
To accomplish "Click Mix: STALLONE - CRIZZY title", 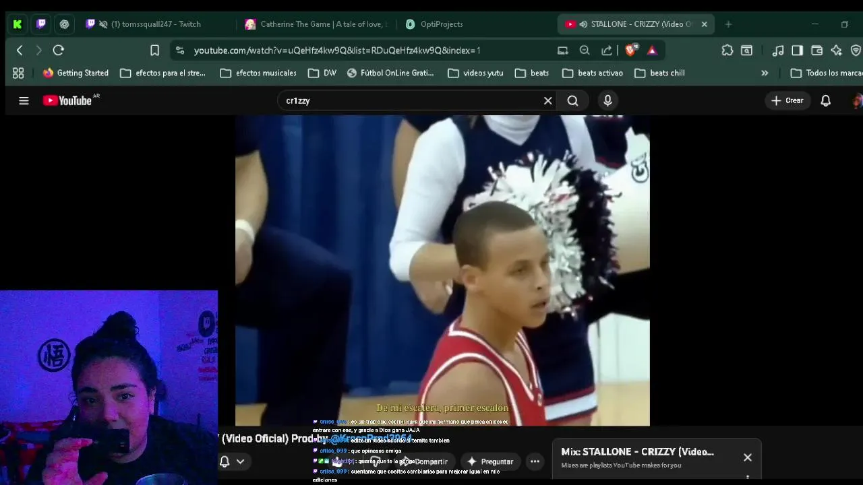I will click(637, 451).
